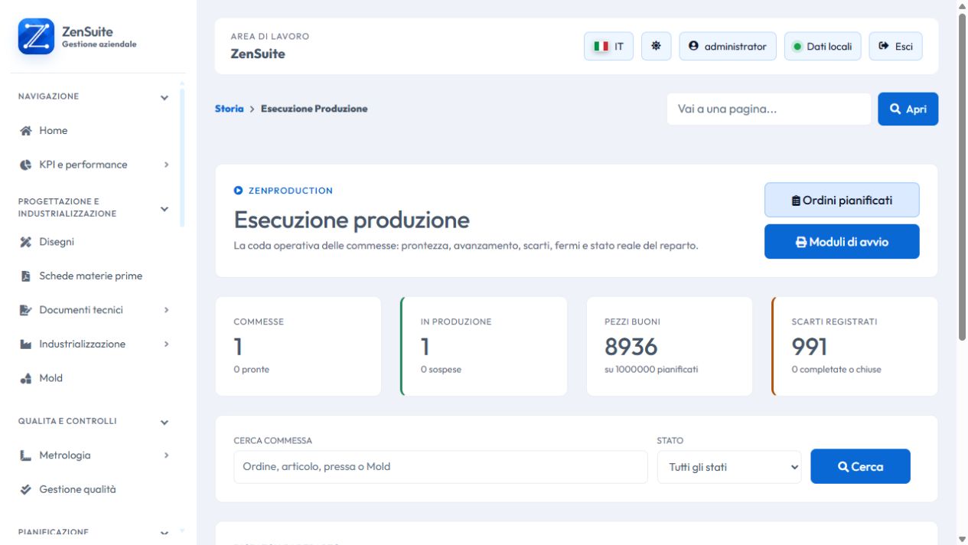The image size is (968, 545).
Task: Focus the Cerca commessa search field
Action: 441,467
